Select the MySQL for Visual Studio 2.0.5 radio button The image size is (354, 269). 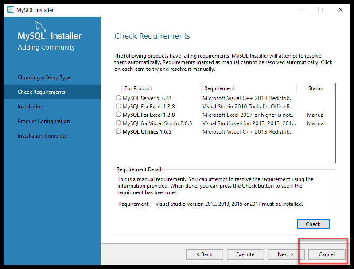pyautogui.click(x=118, y=123)
